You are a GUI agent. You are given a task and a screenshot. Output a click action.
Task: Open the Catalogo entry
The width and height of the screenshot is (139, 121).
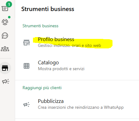pyautogui.click(x=77, y=66)
